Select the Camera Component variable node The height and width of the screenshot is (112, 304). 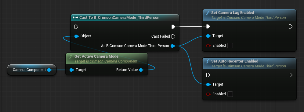pos(32,70)
